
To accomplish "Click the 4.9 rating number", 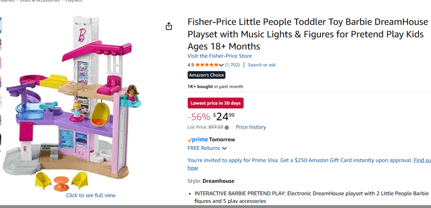I will pyautogui.click(x=191, y=65).
